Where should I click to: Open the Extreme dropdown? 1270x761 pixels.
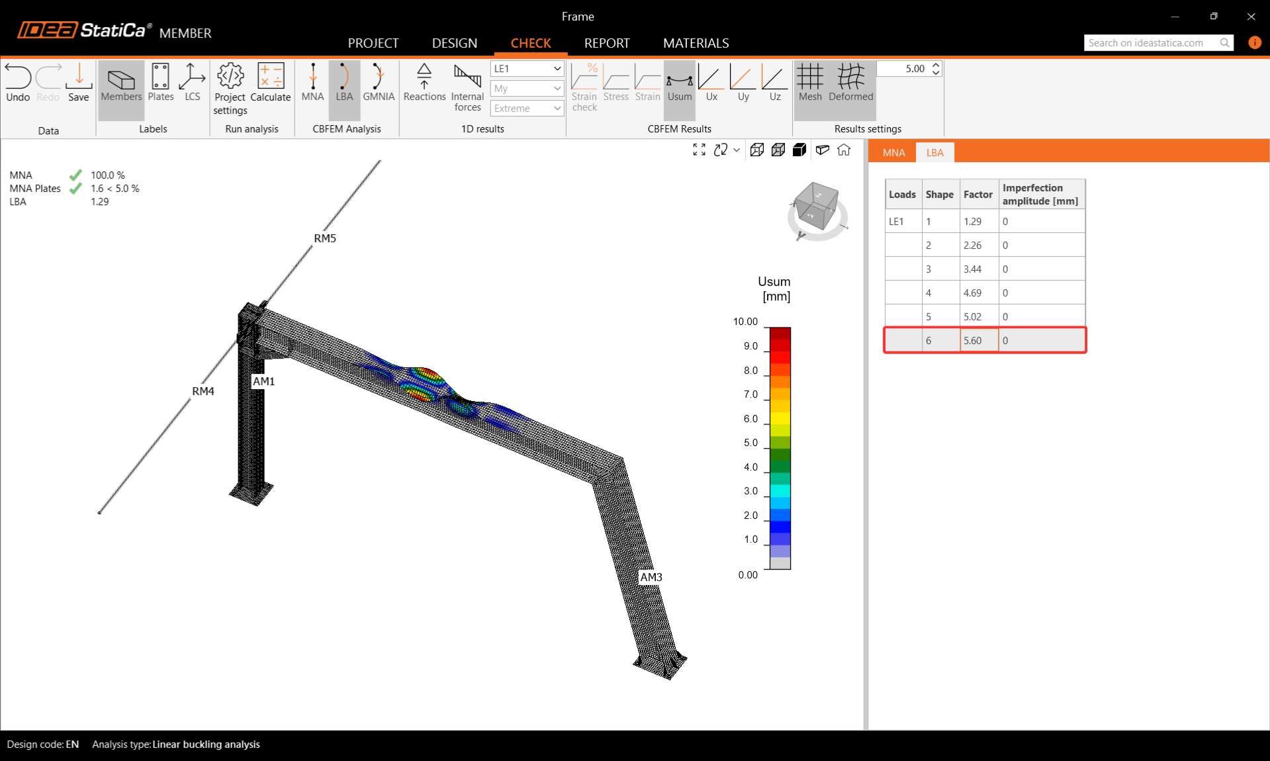click(527, 109)
